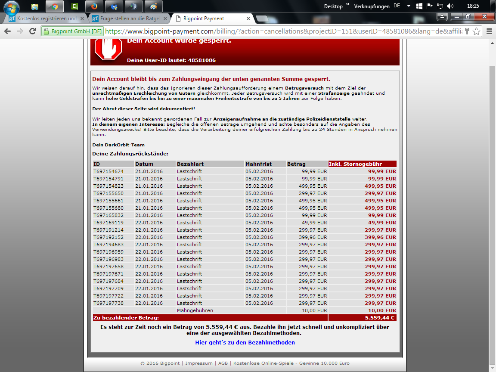
Task: Click transaction ID T697197738
Action: [108, 303]
